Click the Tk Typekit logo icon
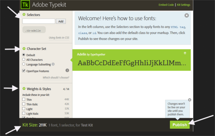Viewport: 215px width, 136px height. click(25, 5)
